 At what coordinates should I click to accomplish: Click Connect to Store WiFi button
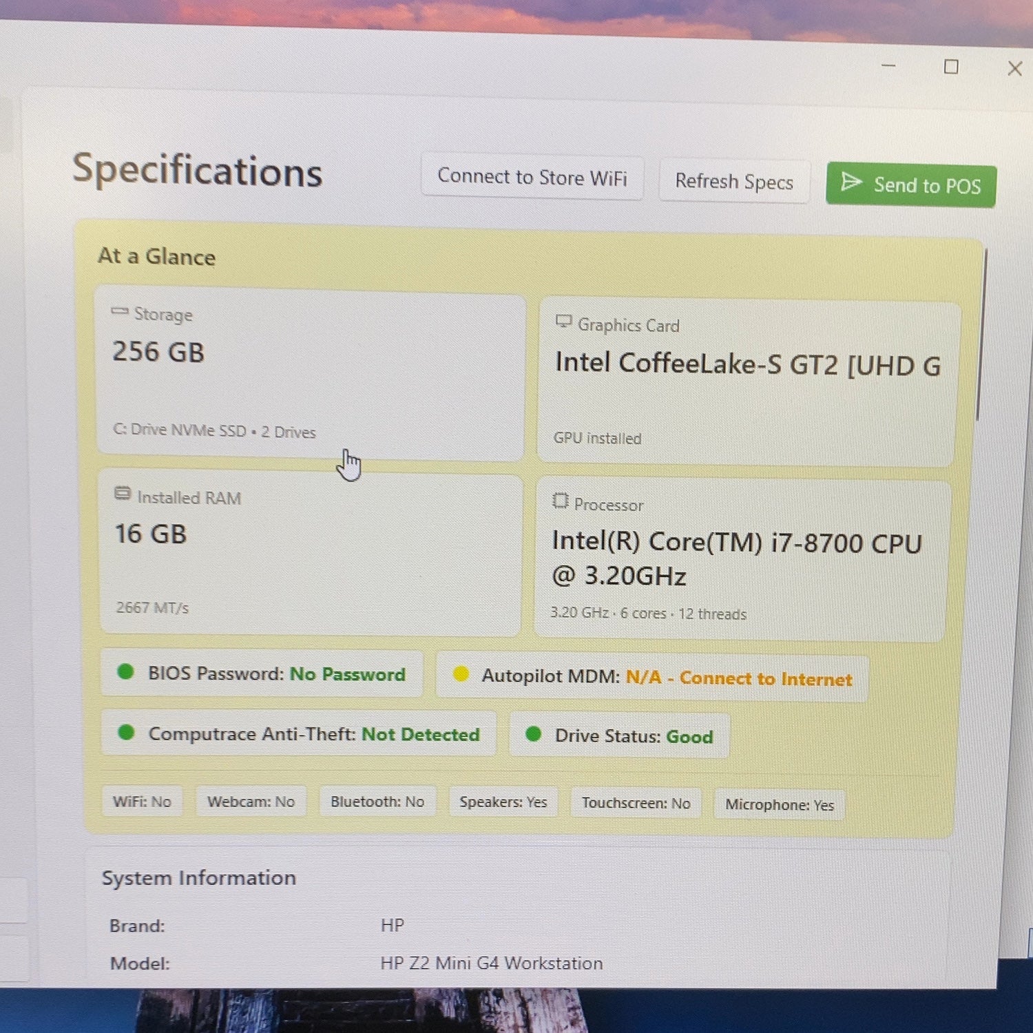pyautogui.click(x=532, y=178)
